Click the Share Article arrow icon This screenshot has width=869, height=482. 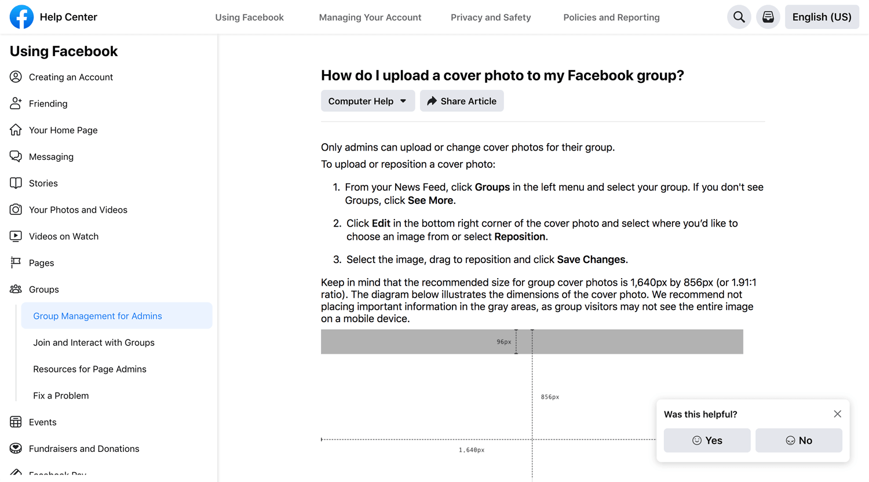(x=432, y=101)
